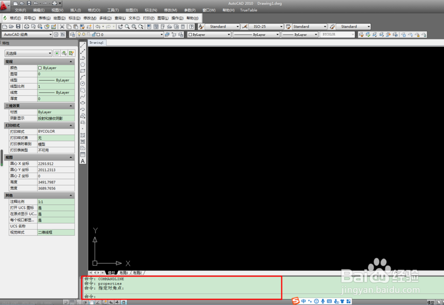The height and width of the screenshot is (305, 444).
Task: Toggle the Sogou 中 Chinese input mode
Action: pyautogui.click(x=304, y=301)
